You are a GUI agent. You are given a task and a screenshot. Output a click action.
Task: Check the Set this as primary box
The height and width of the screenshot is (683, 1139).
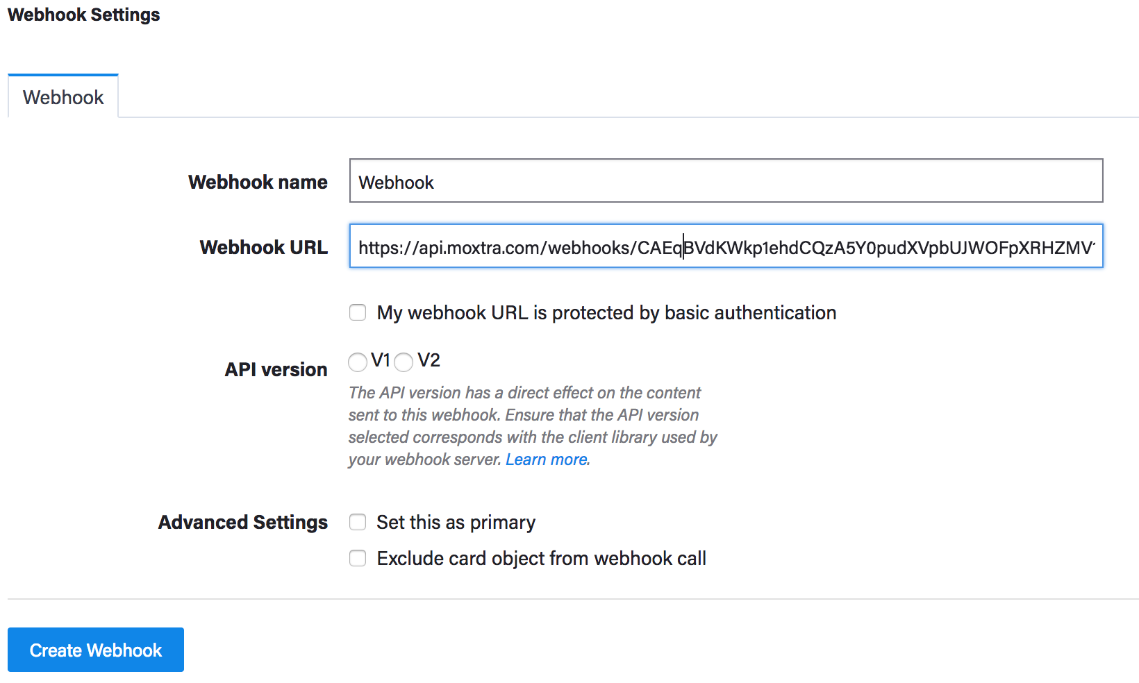point(358,522)
